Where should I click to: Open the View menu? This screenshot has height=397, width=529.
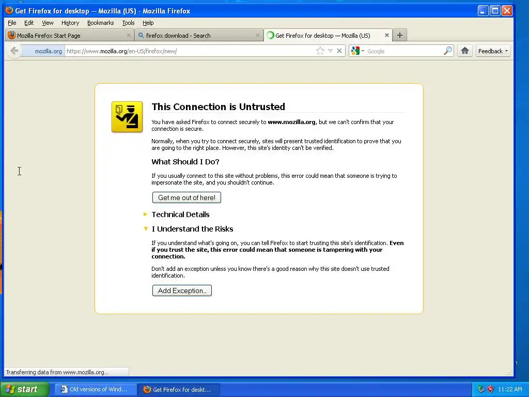point(48,23)
